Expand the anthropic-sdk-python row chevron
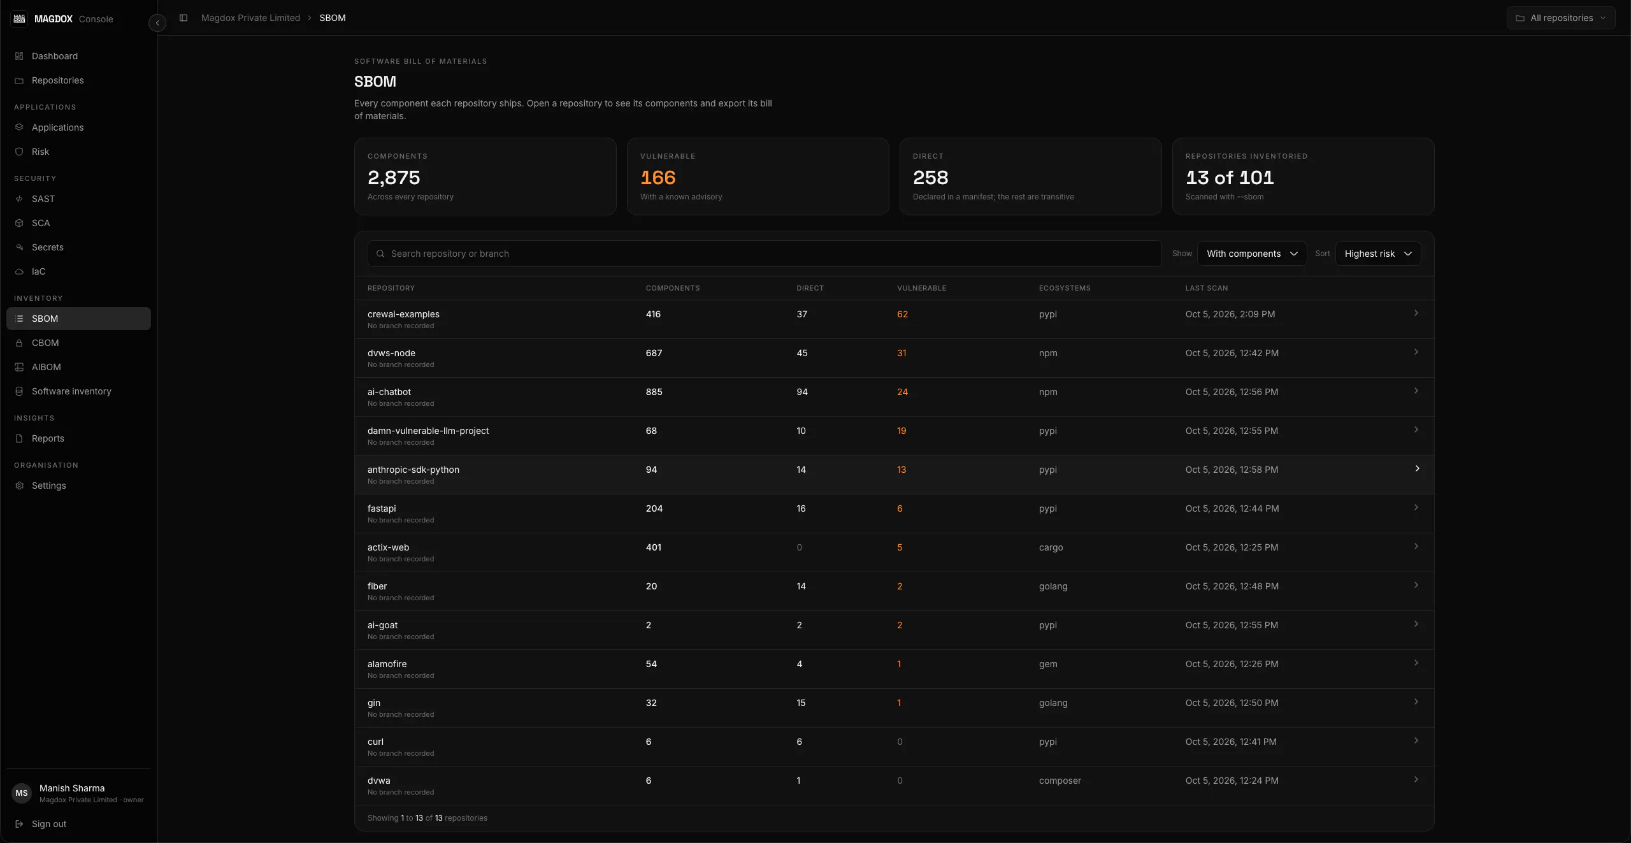This screenshot has width=1631, height=843. pos(1417,468)
